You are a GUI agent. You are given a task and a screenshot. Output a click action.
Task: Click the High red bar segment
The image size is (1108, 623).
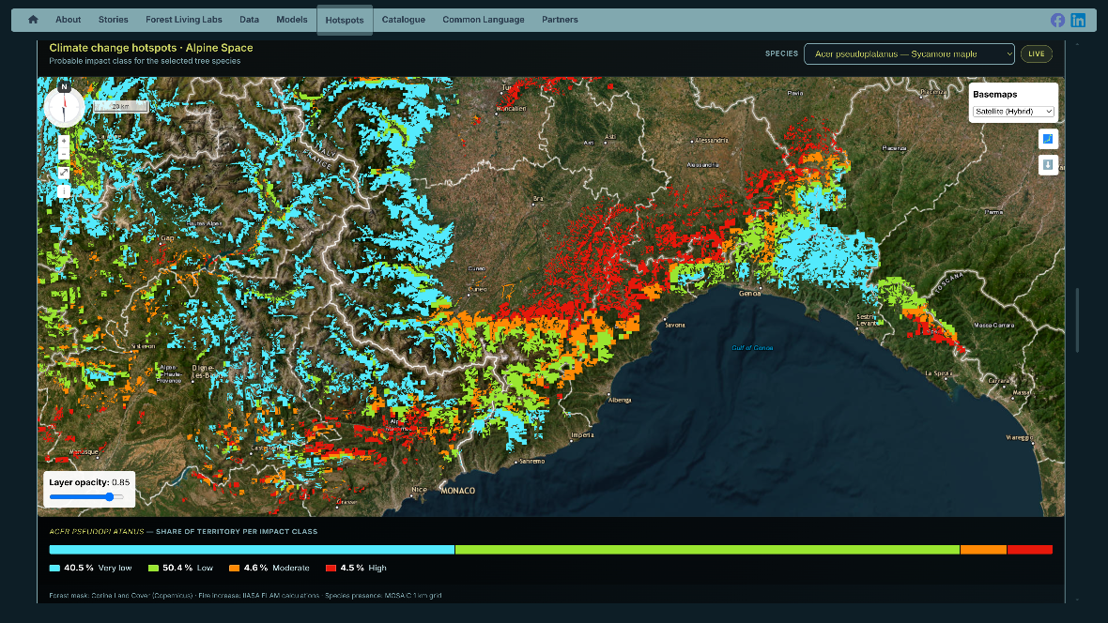point(1029,550)
